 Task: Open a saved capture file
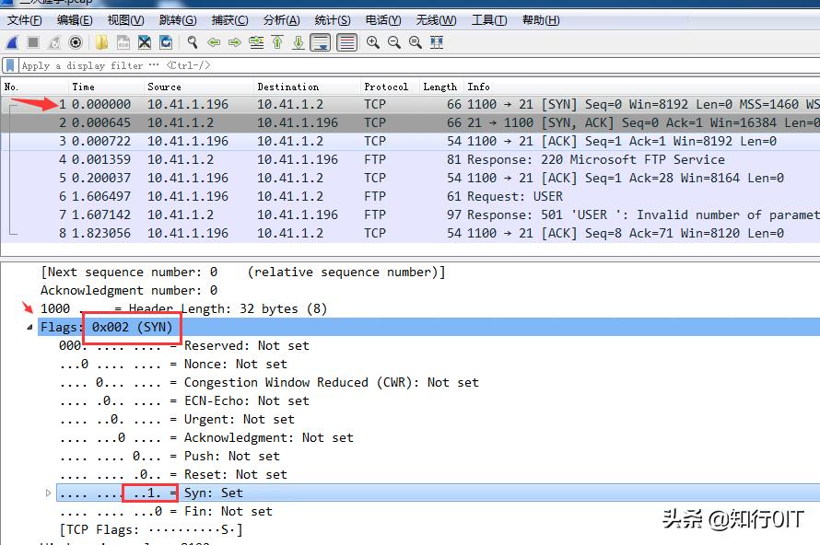[101, 41]
